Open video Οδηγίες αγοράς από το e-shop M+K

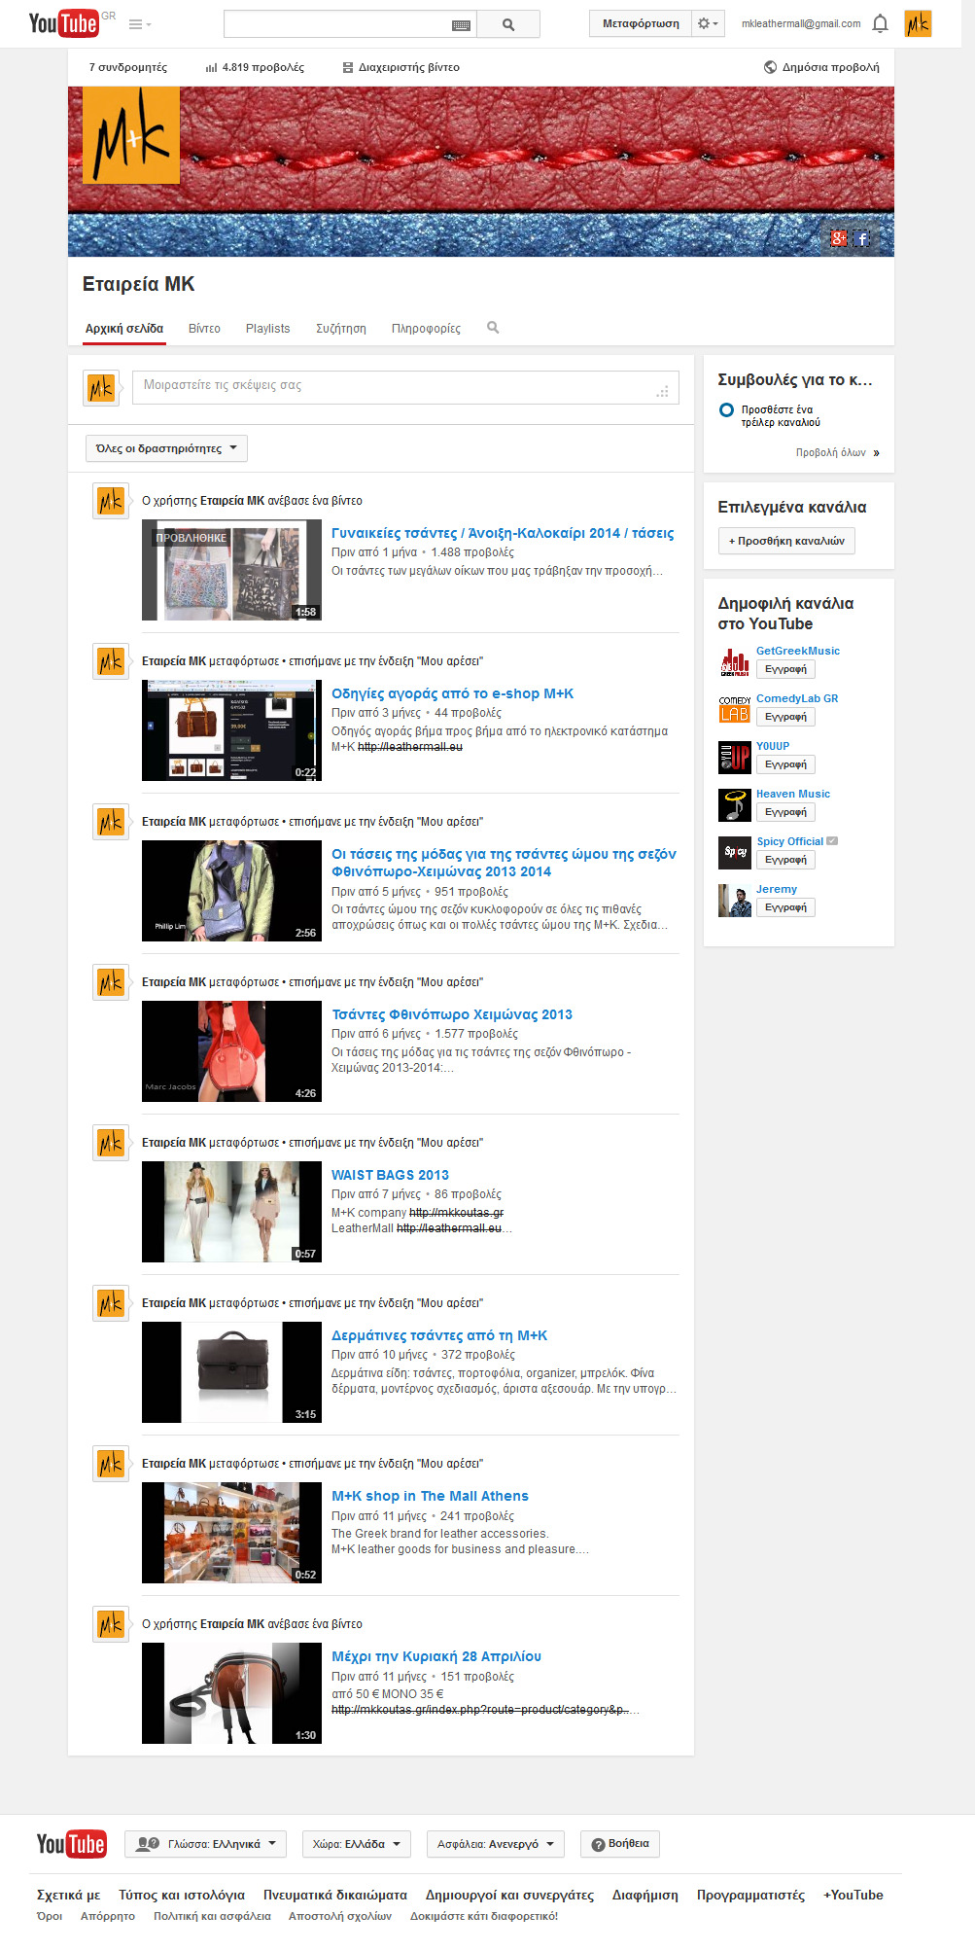[x=452, y=693]
